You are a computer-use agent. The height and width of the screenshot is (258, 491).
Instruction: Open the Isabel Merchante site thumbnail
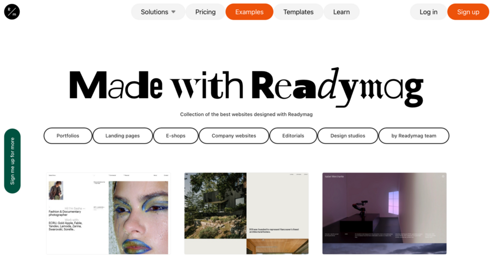pyautogui.click(x=385, y=213)
